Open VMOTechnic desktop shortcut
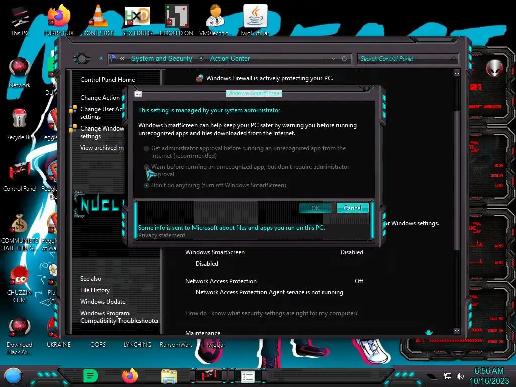 tap(216, 21)
